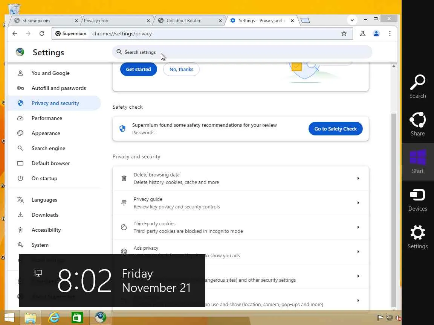434x325 pixels.
Task: Open You and Google settings
Action: (54, 73)
